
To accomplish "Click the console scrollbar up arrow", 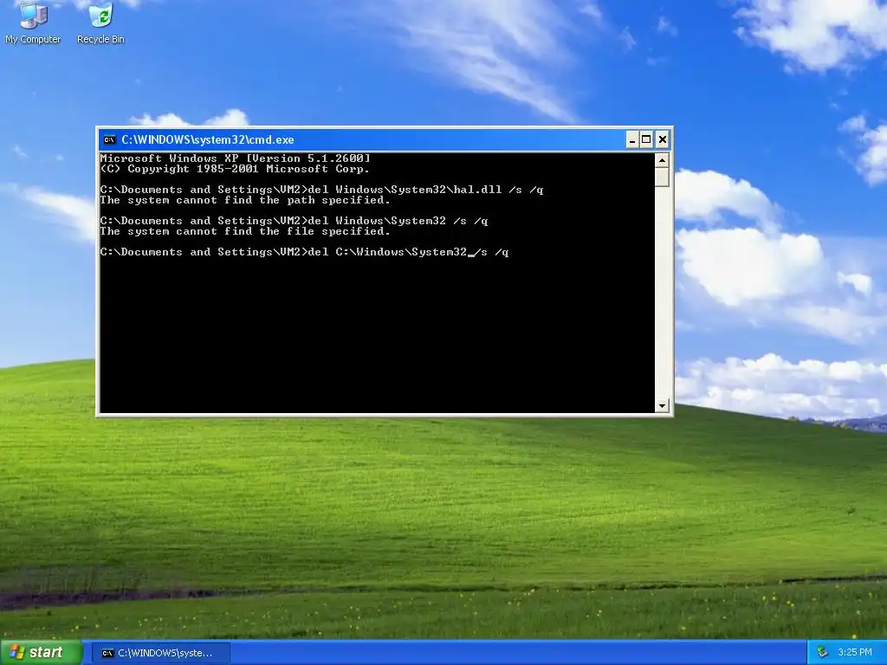I will (662, 160).
